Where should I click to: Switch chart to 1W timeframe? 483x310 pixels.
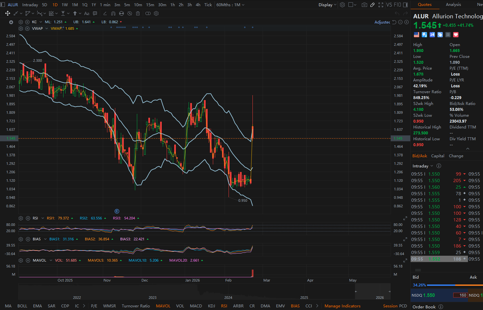pos(65,5)
